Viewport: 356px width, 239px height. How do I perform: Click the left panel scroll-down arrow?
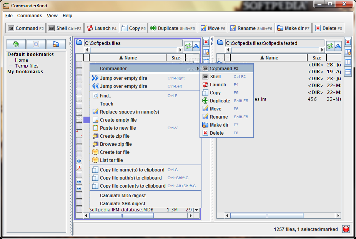(x=196, y=210)
